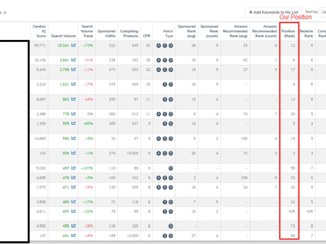The width and height of the screenshot is (326, 244).
Task: Click Add Keywords to My List button
Action: [x=274, y=12]
